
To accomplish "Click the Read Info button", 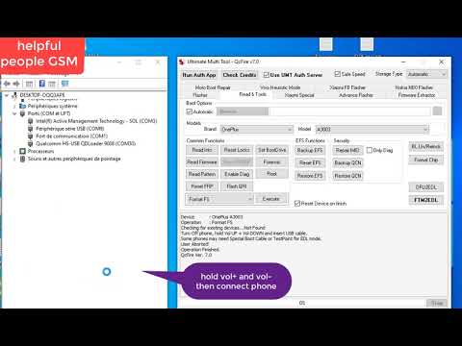I will (202, 150).
